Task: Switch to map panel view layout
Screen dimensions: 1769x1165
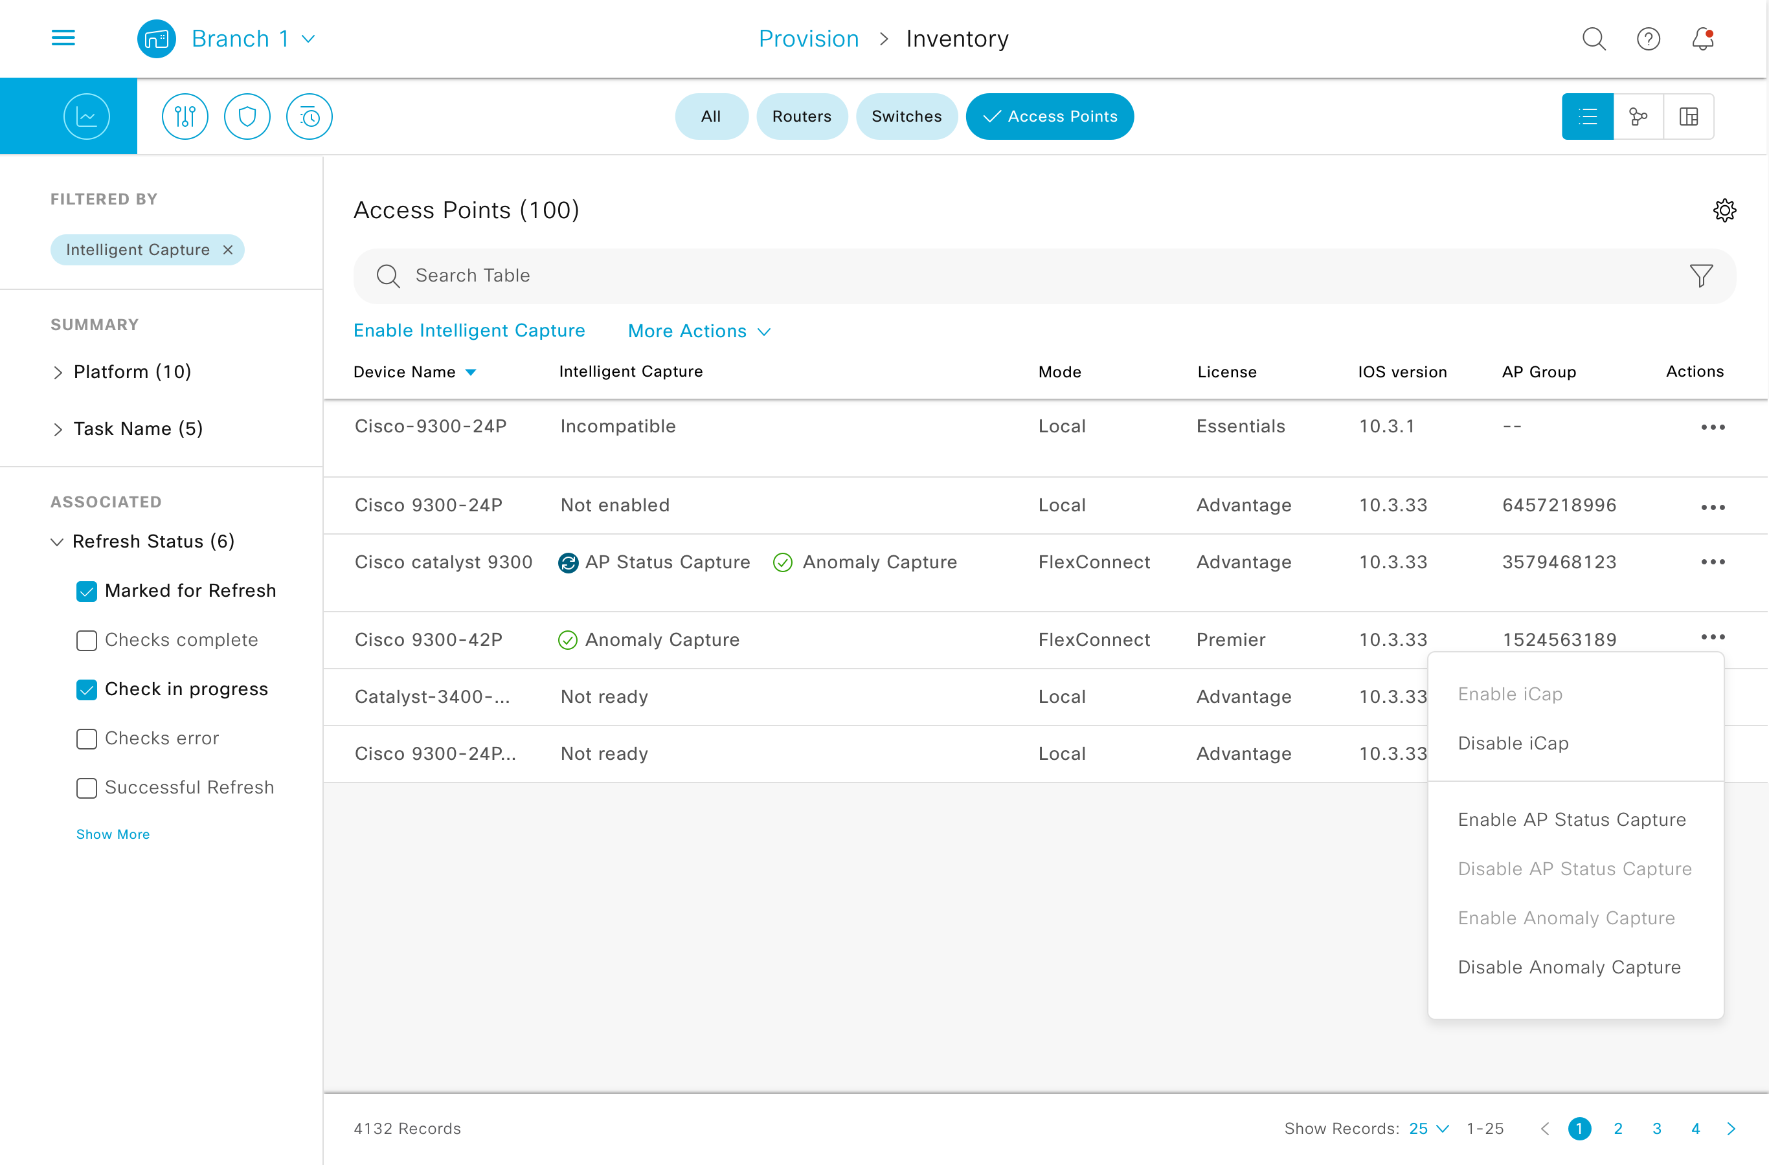Action: pos(1689,116)
